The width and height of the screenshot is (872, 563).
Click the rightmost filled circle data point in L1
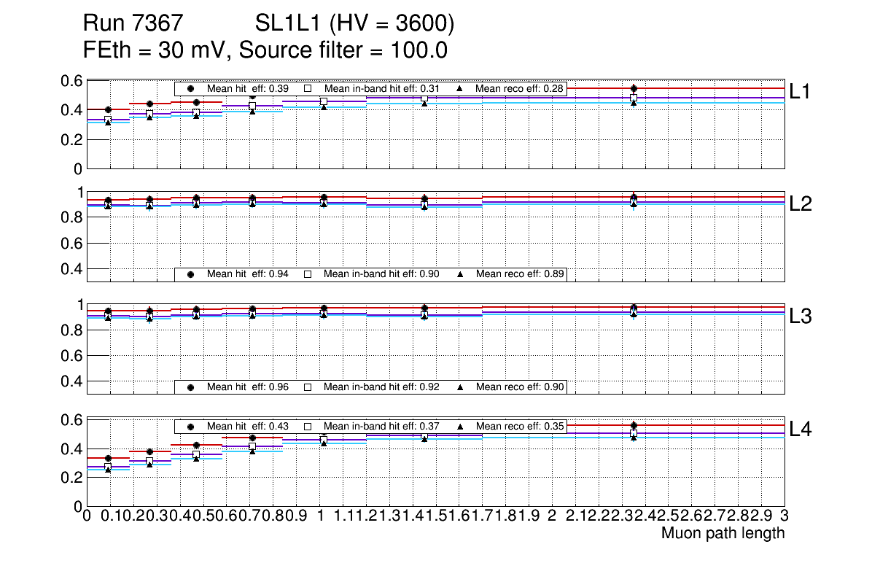click(634, 88)
